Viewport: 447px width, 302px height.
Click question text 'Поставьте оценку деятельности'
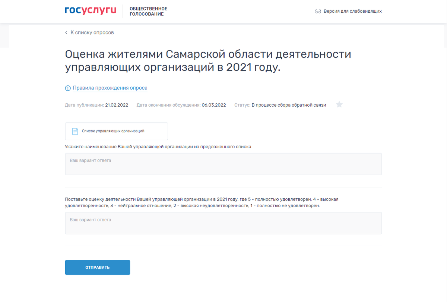pos(202,202)
